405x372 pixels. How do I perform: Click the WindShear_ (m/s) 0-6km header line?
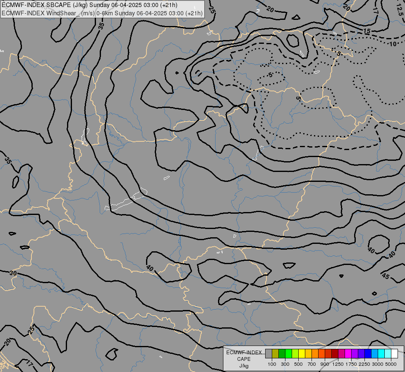(102, 13)
